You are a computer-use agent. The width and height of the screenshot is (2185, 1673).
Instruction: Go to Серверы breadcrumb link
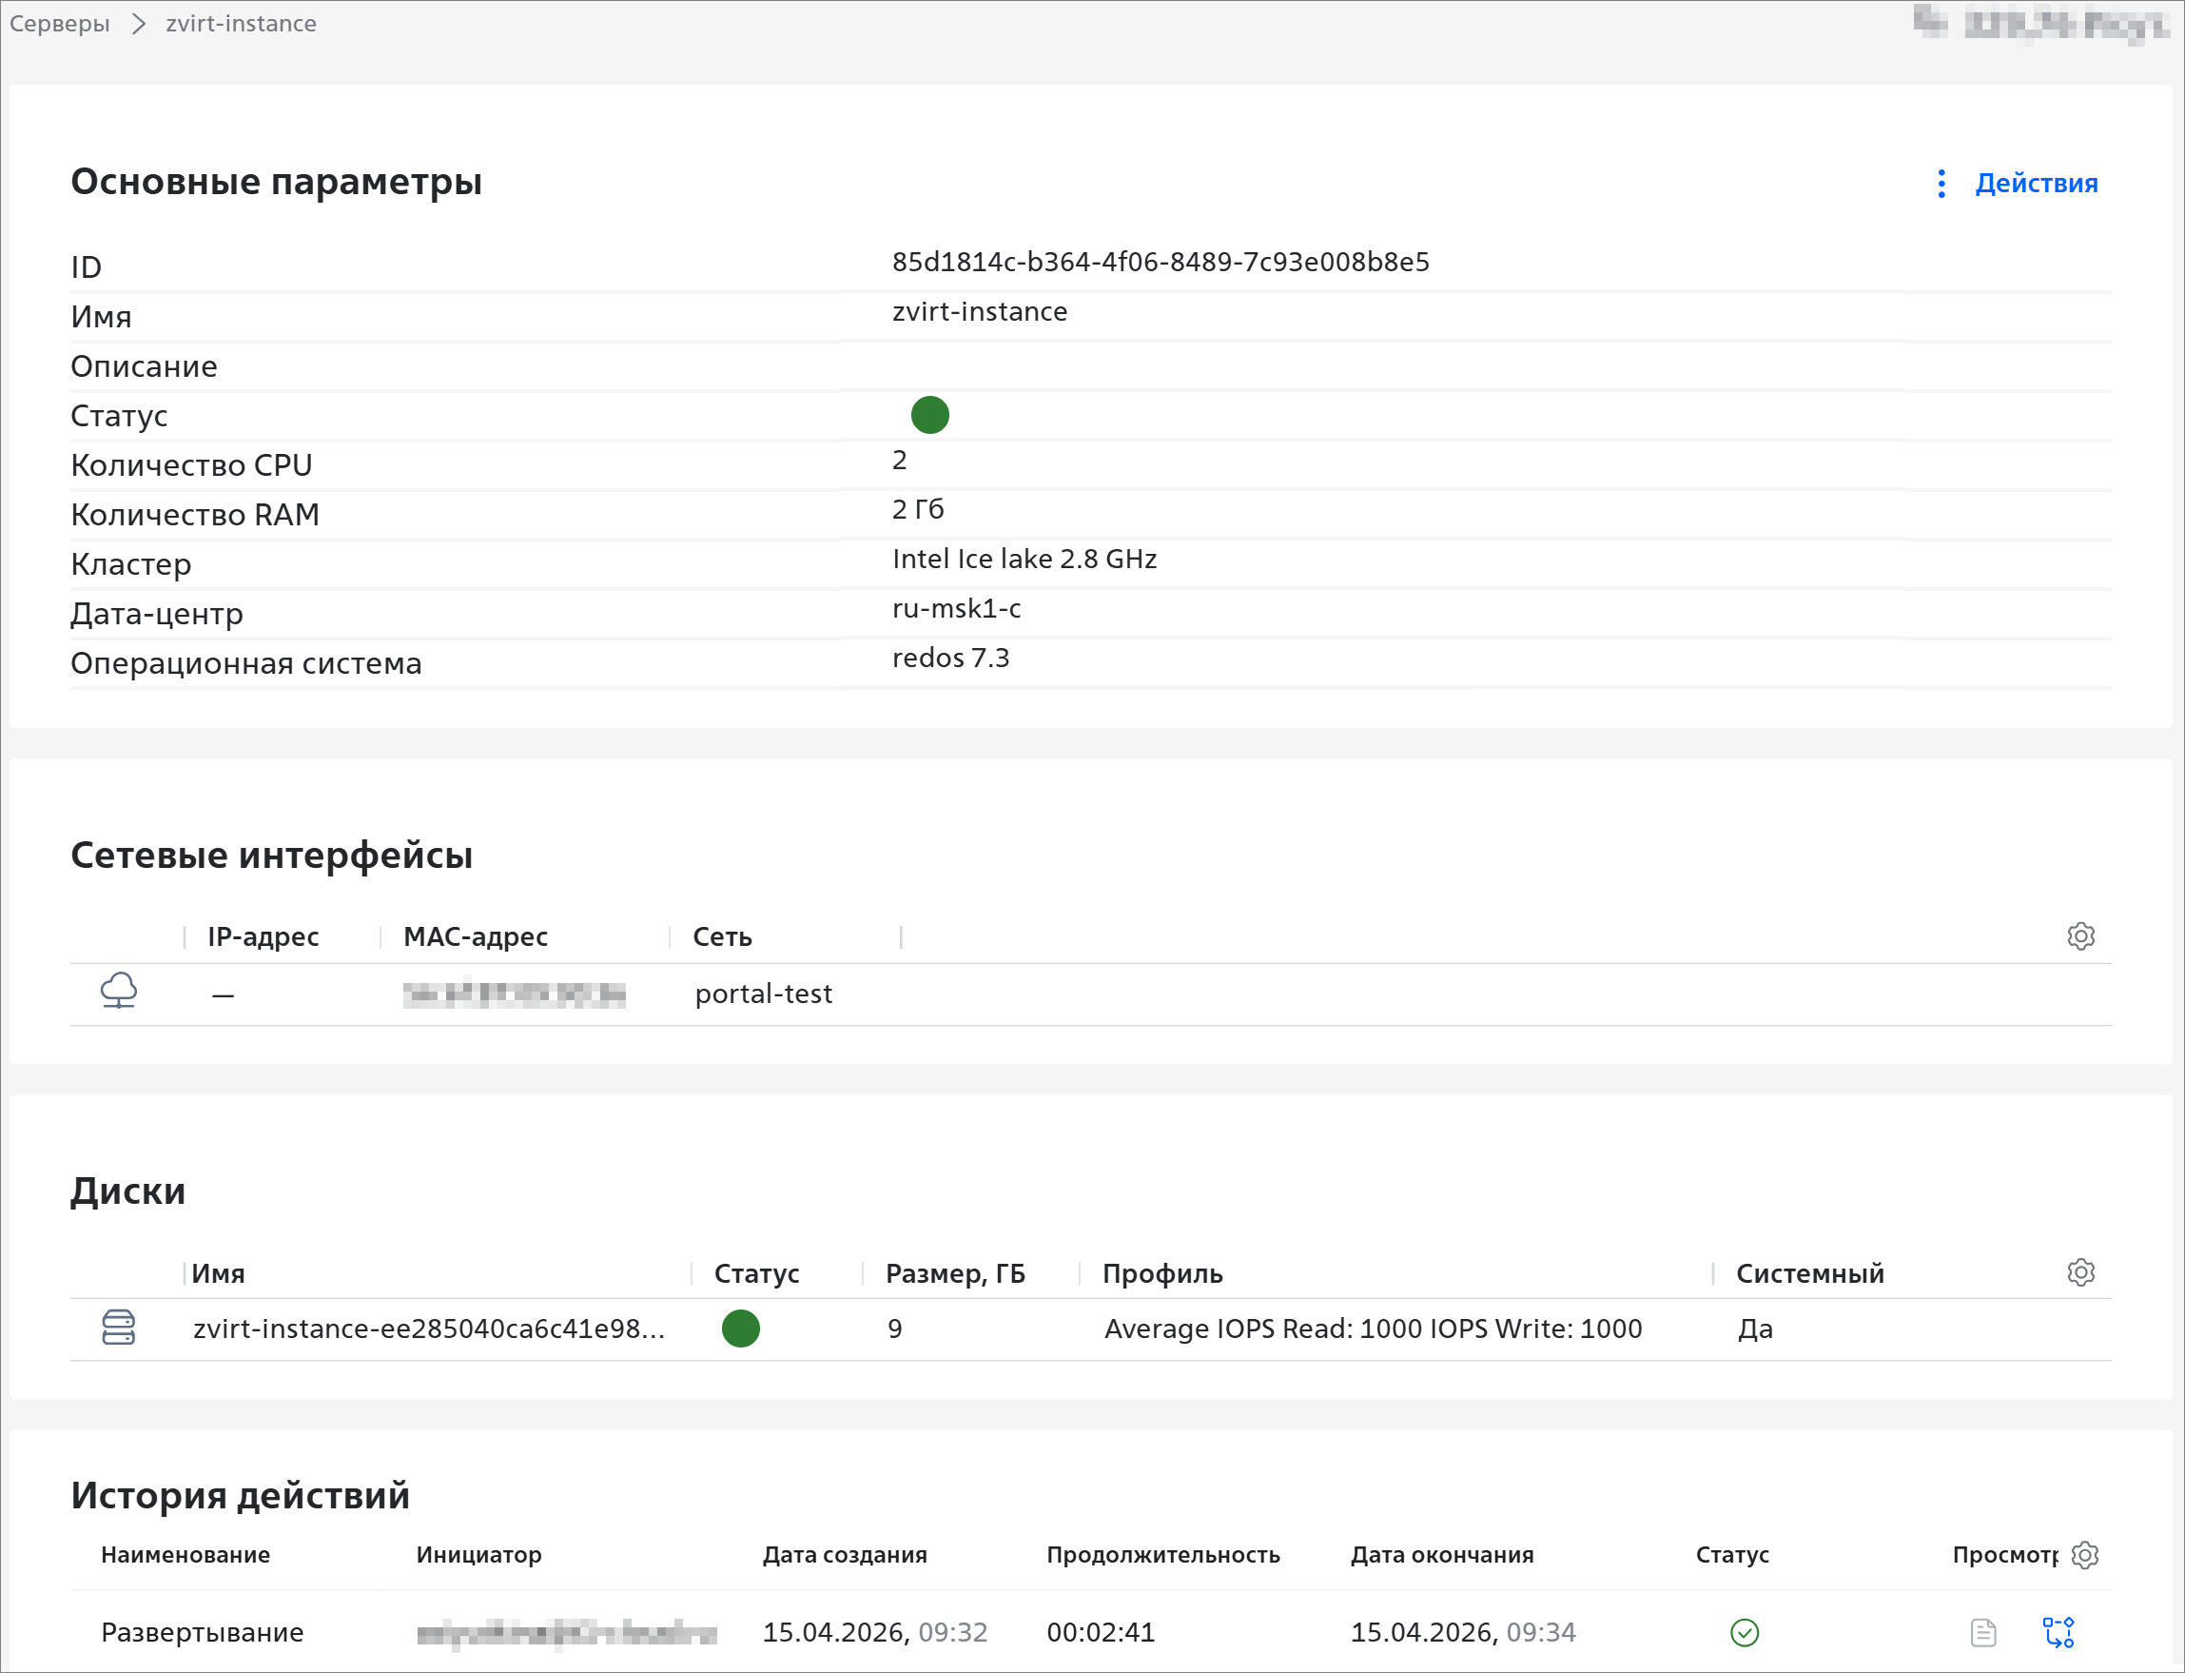coord(60,24)
